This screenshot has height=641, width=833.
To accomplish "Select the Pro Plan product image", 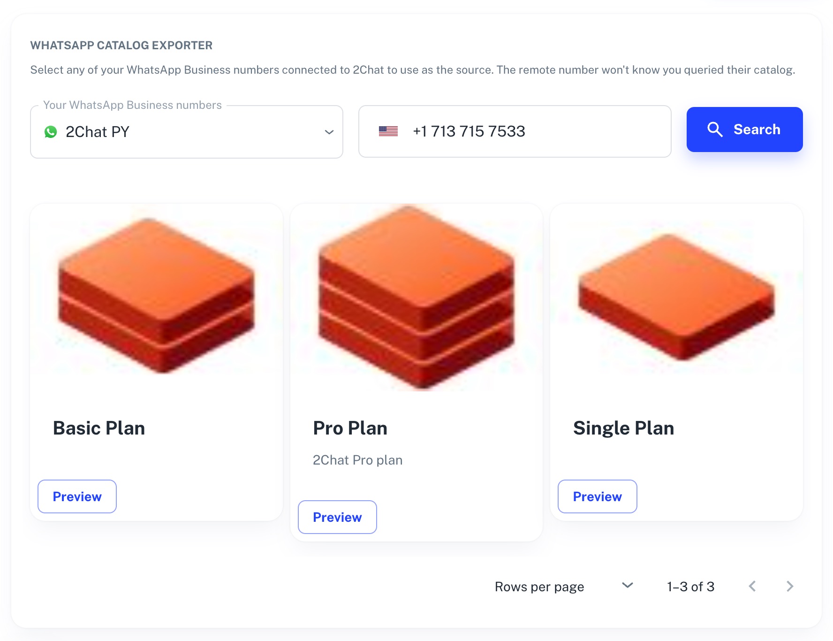I will click(416, 298).
